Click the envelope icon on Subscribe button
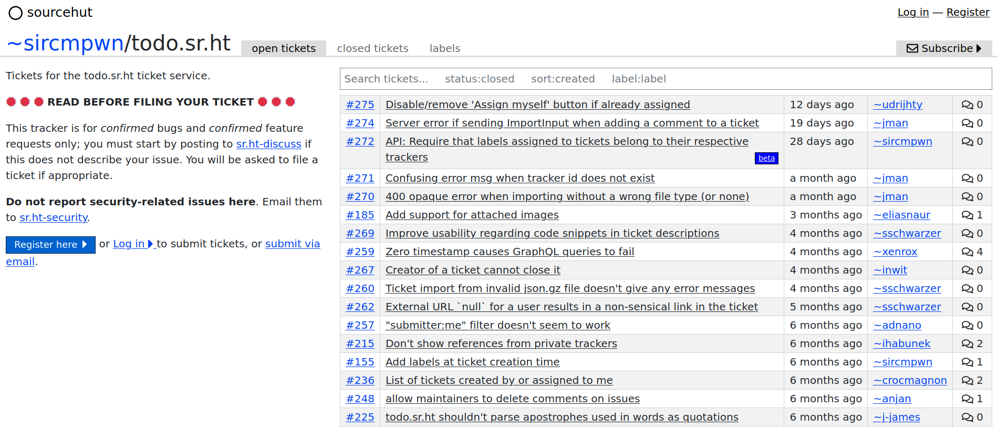997x428 pixels. (x=912, y=48)
